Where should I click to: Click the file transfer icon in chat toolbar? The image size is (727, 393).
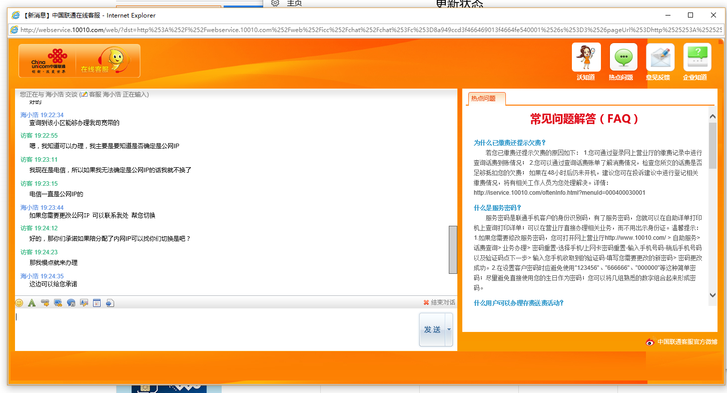click(x=45, y=303)
